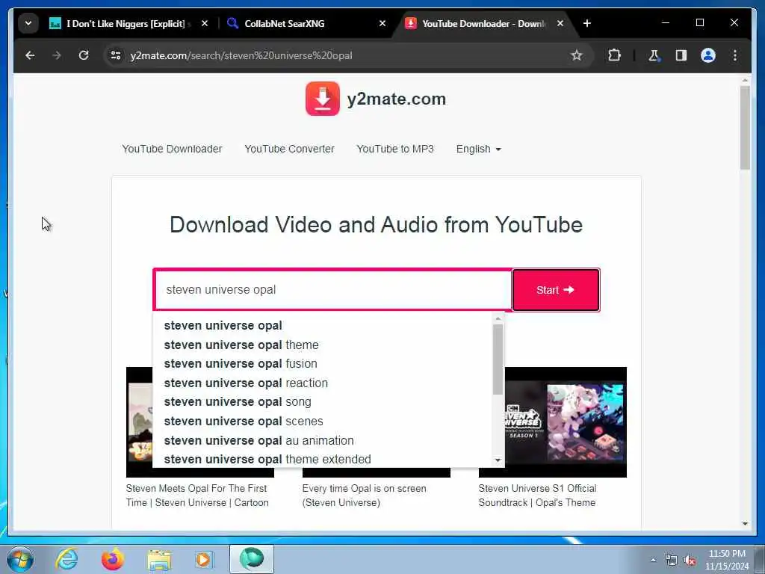Open the browser profile avatar

pyautogui.click(x=708, y=55)
